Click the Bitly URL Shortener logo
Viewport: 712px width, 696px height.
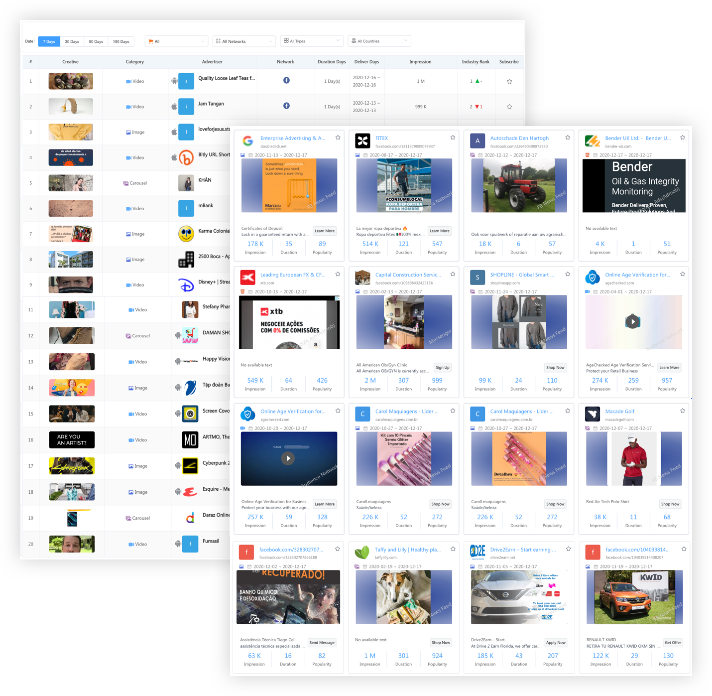(x=186, y=157)
